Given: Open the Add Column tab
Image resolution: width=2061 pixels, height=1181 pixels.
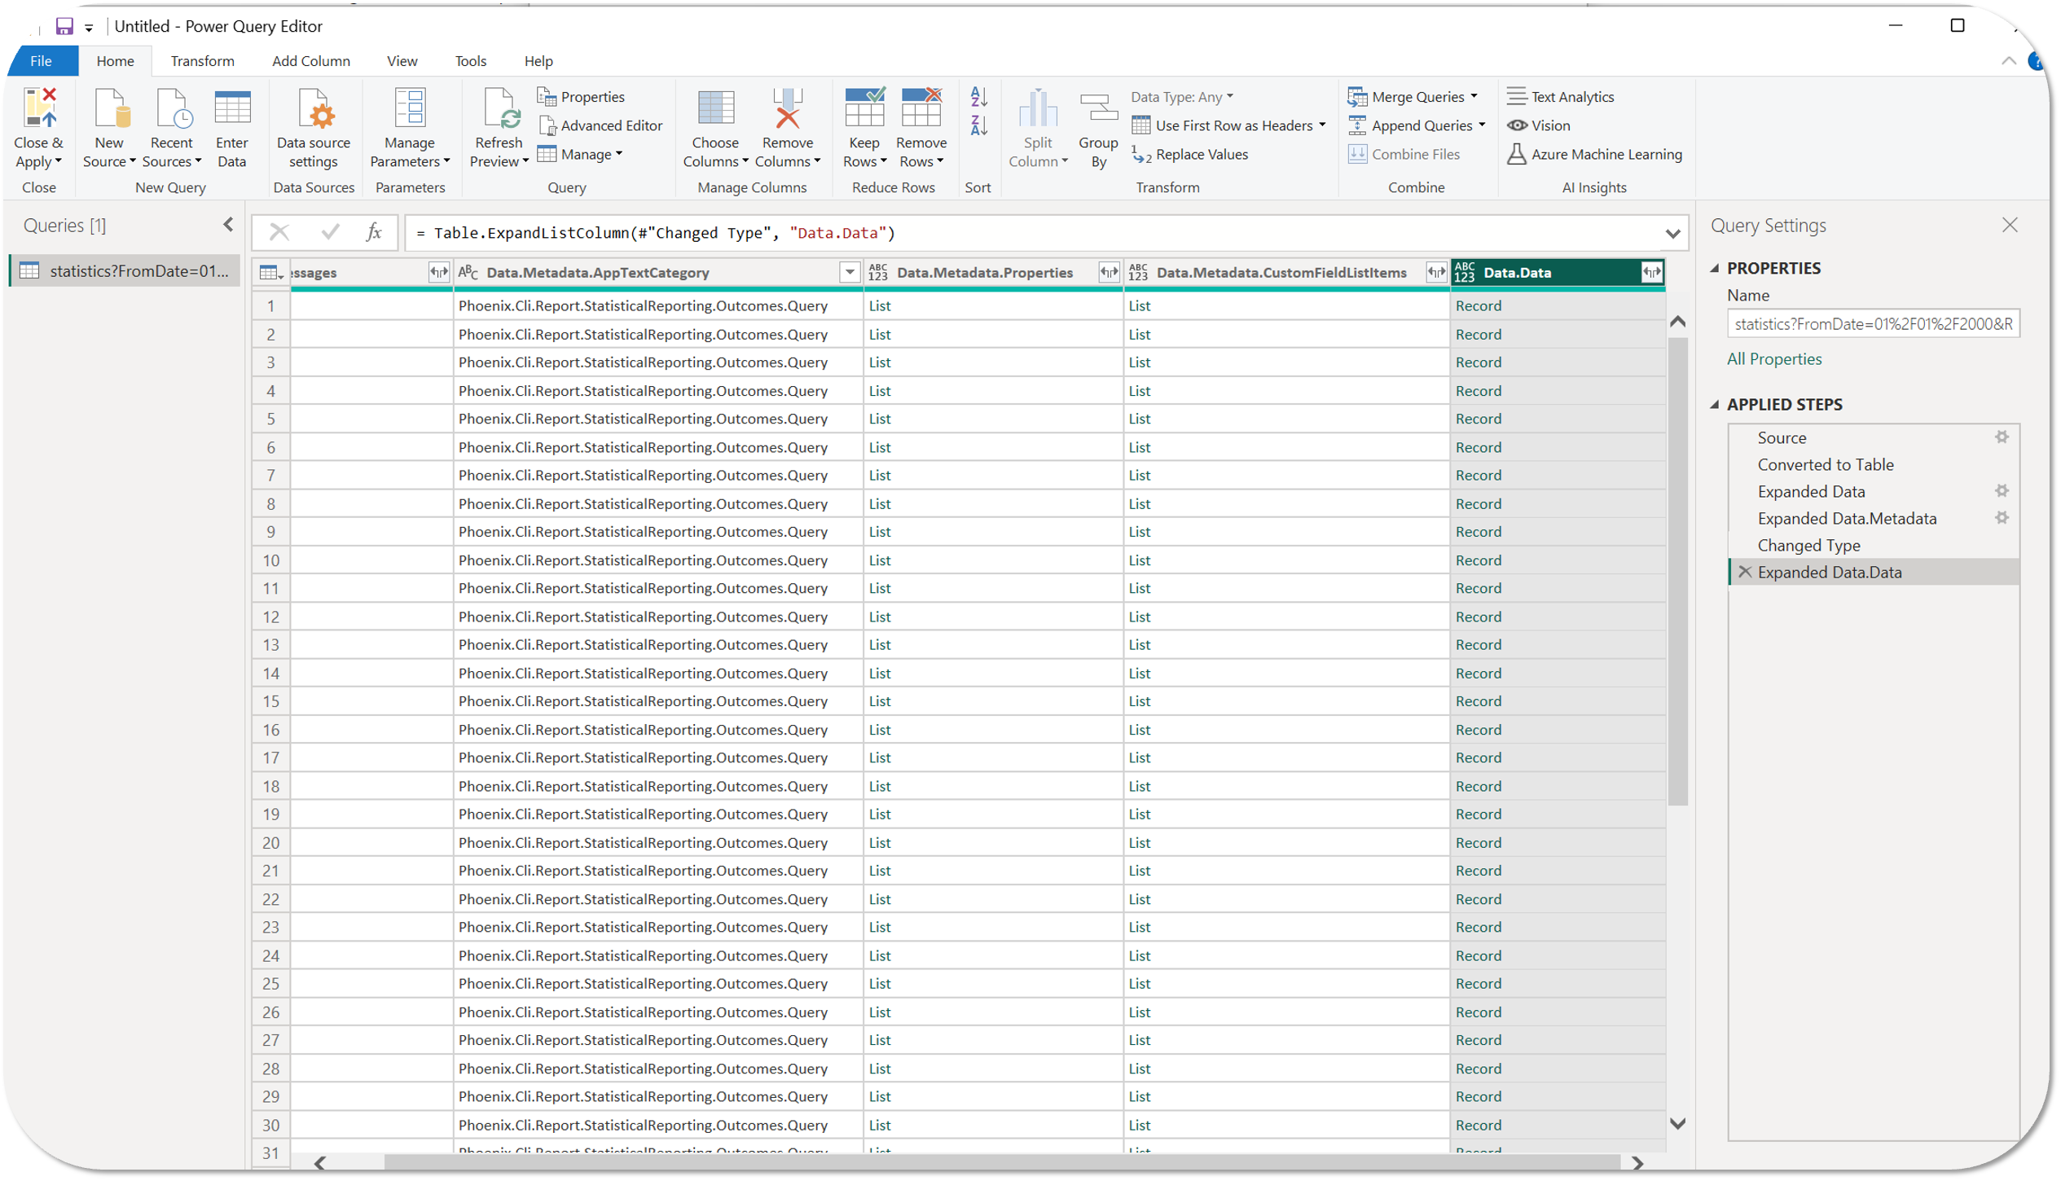Looking at the screenshot, I should (310, 61).
